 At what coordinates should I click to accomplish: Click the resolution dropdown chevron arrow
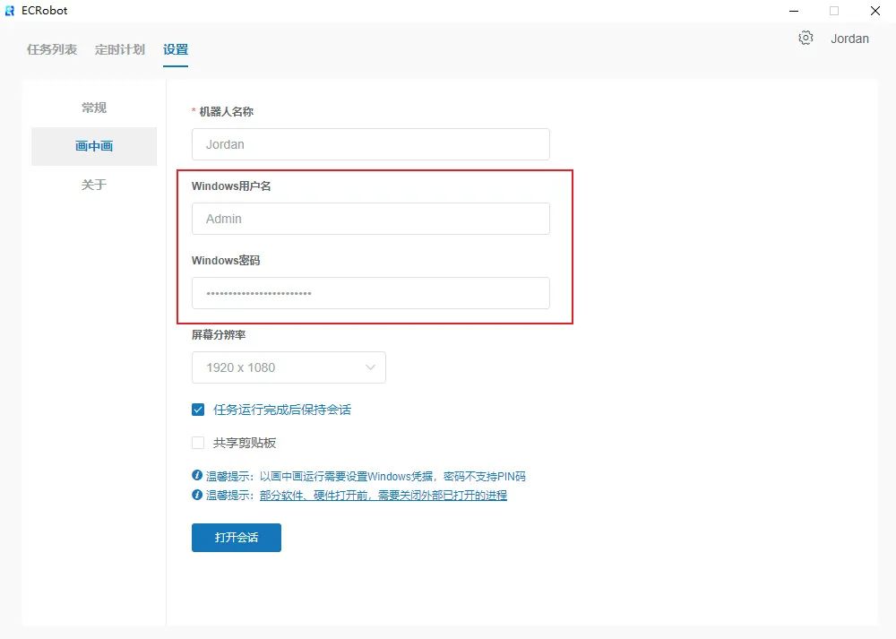tap(371, 367)
